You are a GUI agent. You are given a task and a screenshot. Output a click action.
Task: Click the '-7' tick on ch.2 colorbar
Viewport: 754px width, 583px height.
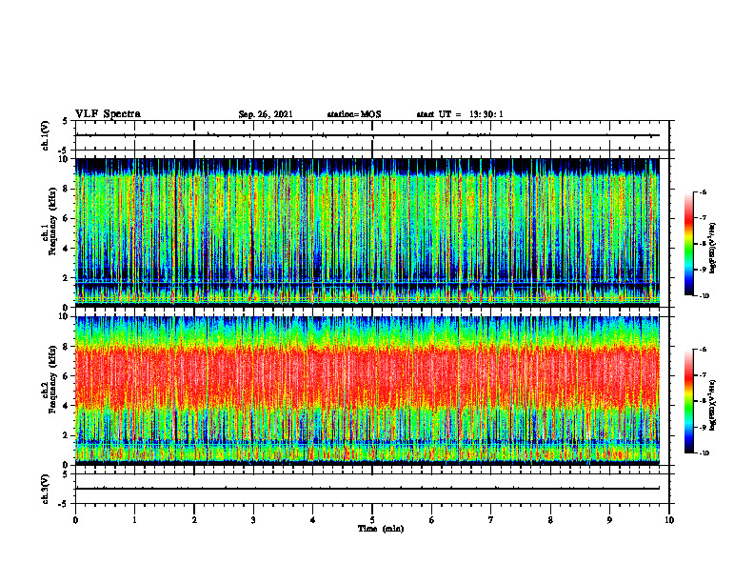click(703, 375)
